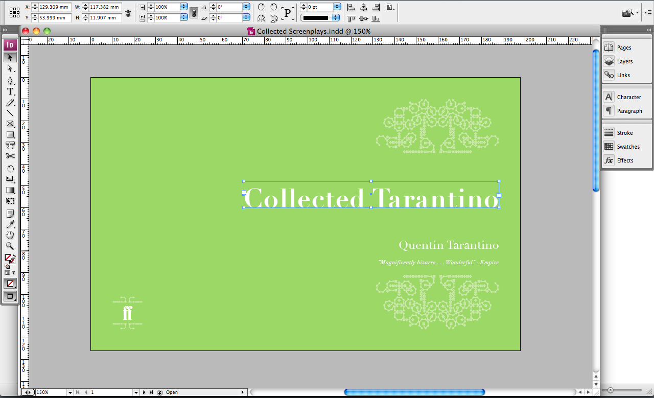
Task: Flip the selection vertically
Action: click(274, 18)
